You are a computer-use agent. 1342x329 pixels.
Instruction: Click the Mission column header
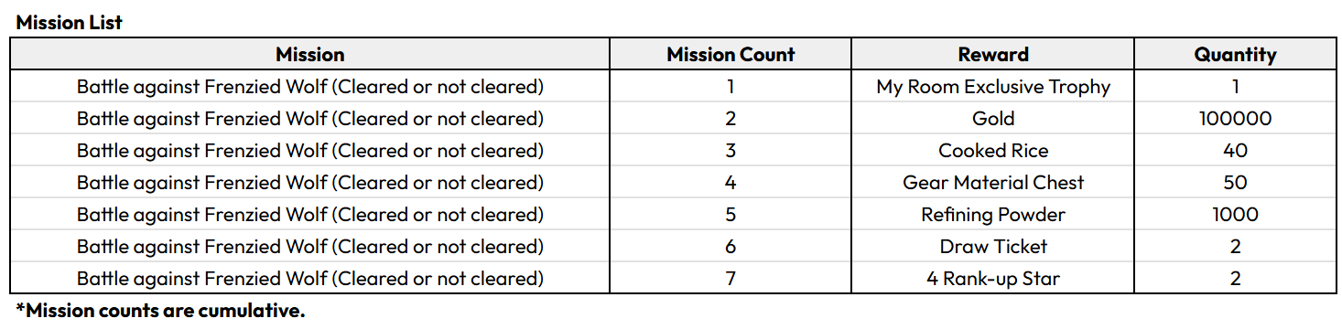pyautogui.click(x=310, y=54)
